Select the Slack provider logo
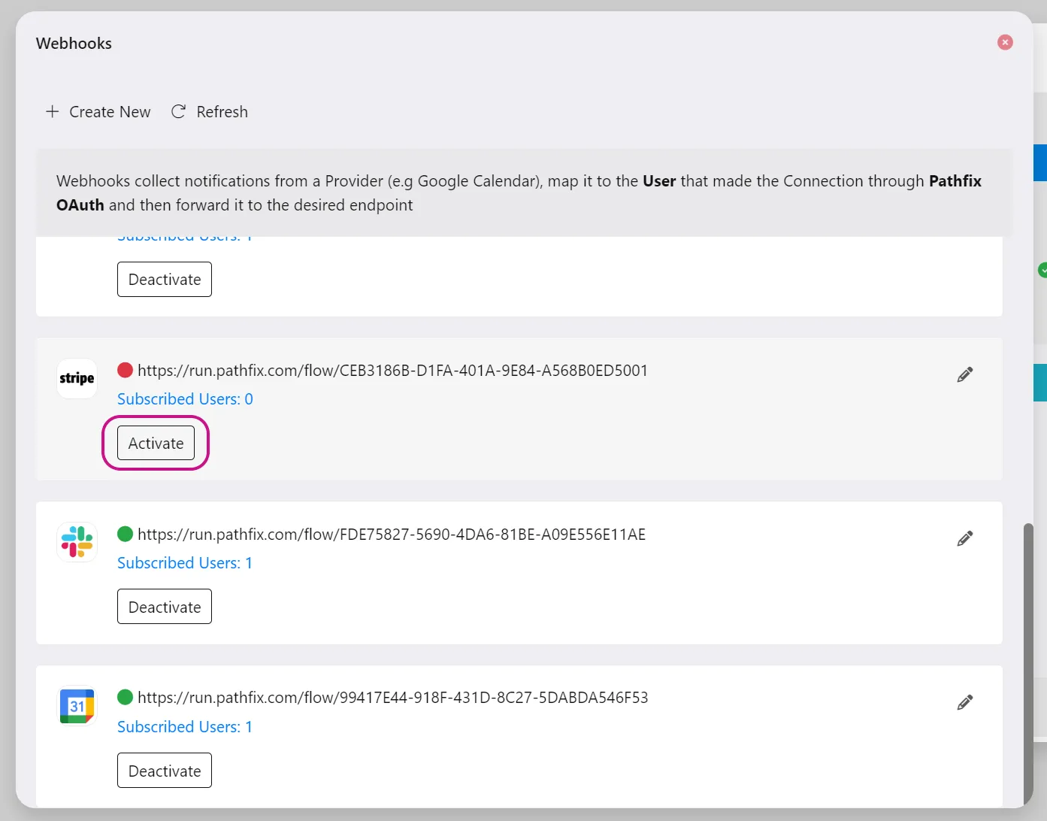The height and width of the screenshot is (821, 1047). point(77,541)
